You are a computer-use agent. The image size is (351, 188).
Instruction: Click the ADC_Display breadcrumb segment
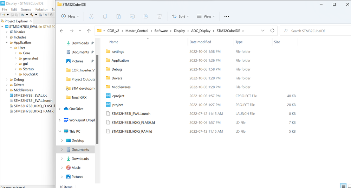point(201,31)
